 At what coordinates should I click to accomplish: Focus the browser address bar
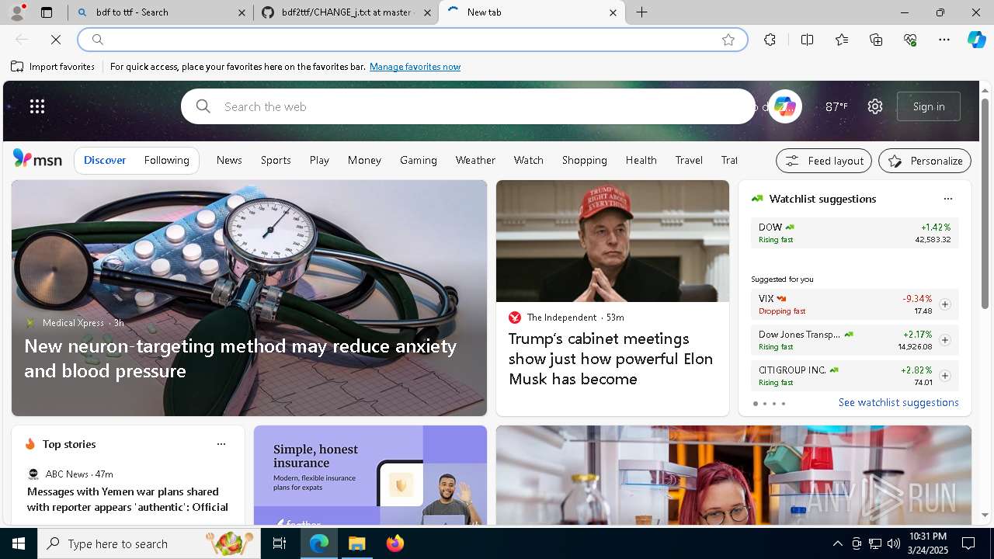pos(412,40)
